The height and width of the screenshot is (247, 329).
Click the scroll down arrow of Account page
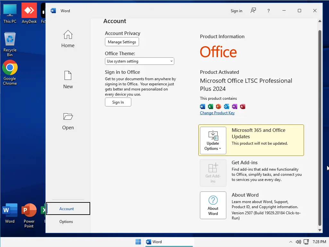point(320,230)
